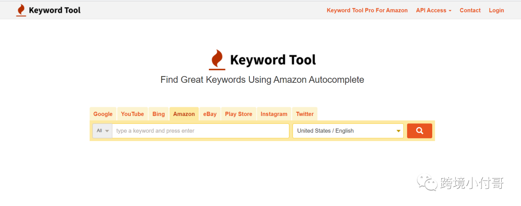The height and width of the screenshot is (206, 521).
Task: Expand United States / English selector
Action: tap(348, 131)
